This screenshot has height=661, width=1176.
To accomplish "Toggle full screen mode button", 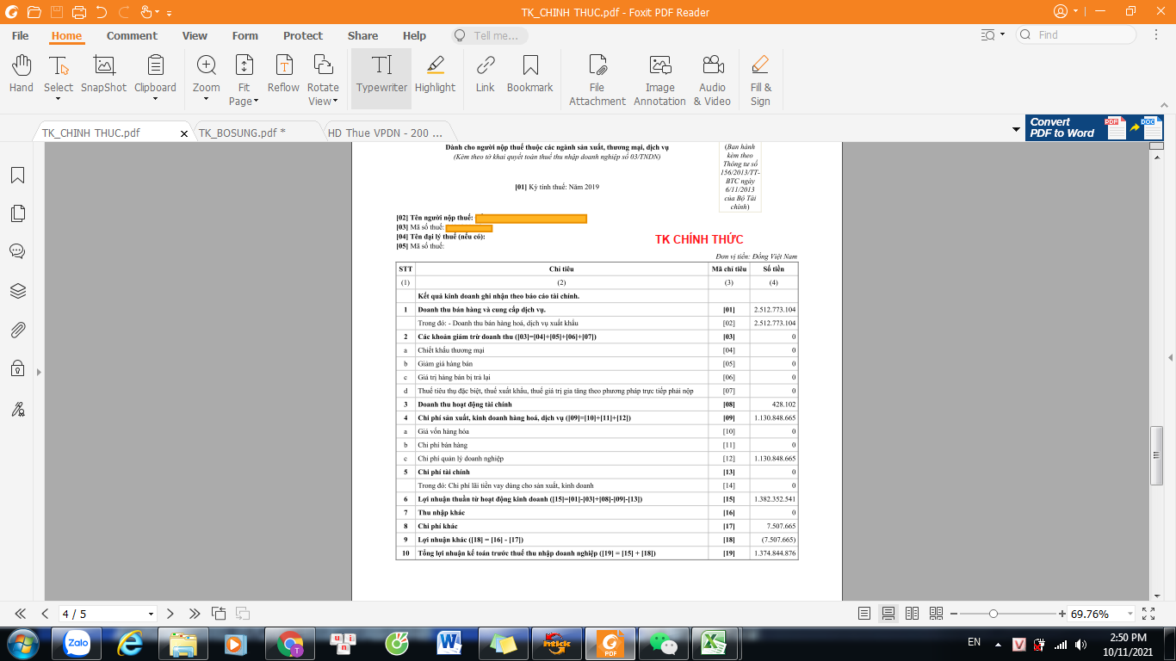I will click(1148, 614).
